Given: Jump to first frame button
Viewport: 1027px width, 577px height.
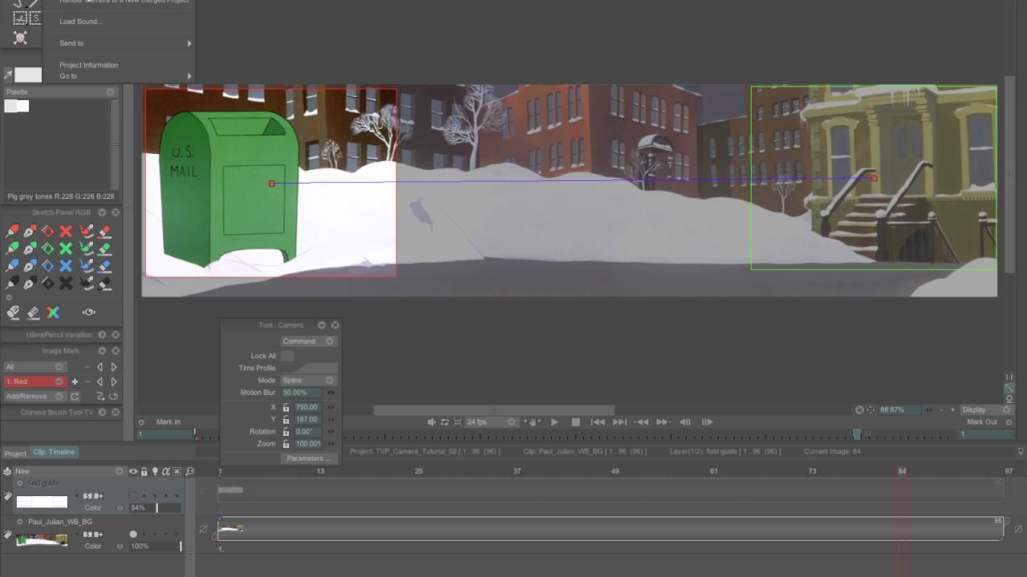Looking at the screenshot, I should (597, 422).
